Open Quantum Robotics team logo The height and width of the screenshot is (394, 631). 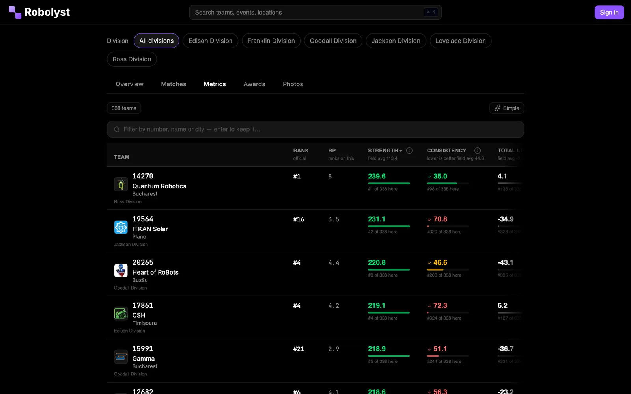point(121,184)
